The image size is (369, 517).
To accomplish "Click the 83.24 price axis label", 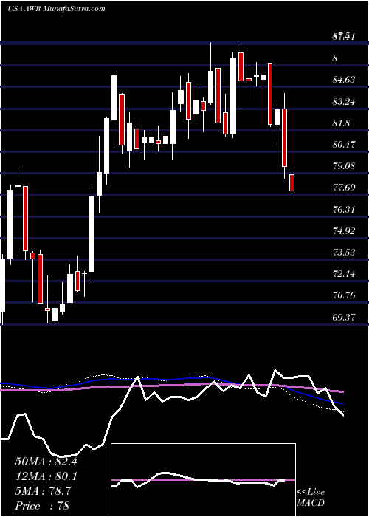I will [x=344, y=102].
